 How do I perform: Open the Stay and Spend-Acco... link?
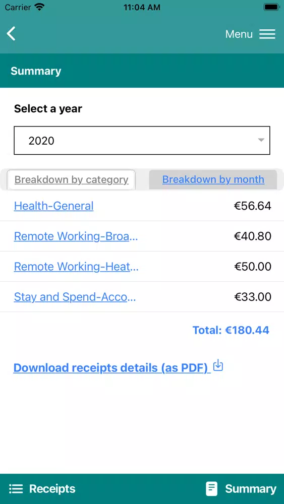click(x=75, y=297)
